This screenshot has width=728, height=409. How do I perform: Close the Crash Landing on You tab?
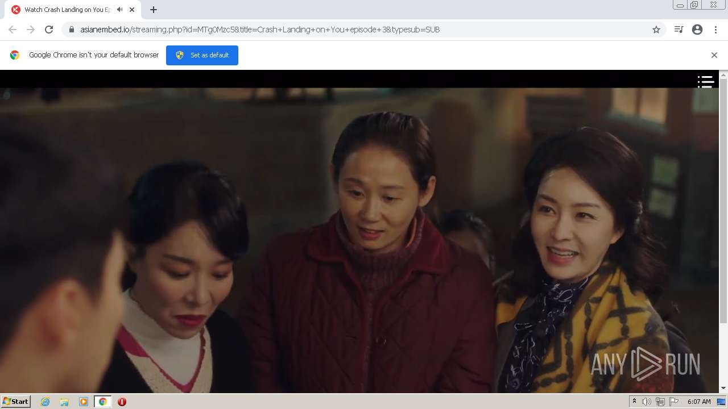click(x=132, y=10)
